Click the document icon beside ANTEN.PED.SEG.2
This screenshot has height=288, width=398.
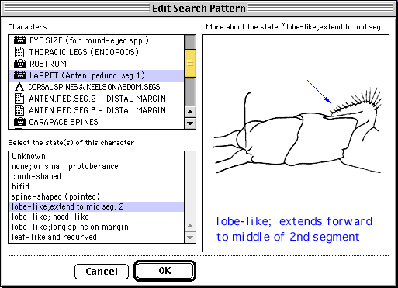19,99
